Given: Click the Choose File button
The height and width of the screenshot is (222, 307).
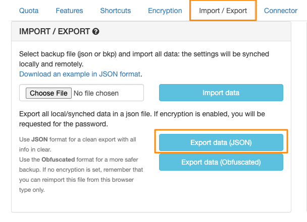Looking at the screenshot, I should (48, 93).
